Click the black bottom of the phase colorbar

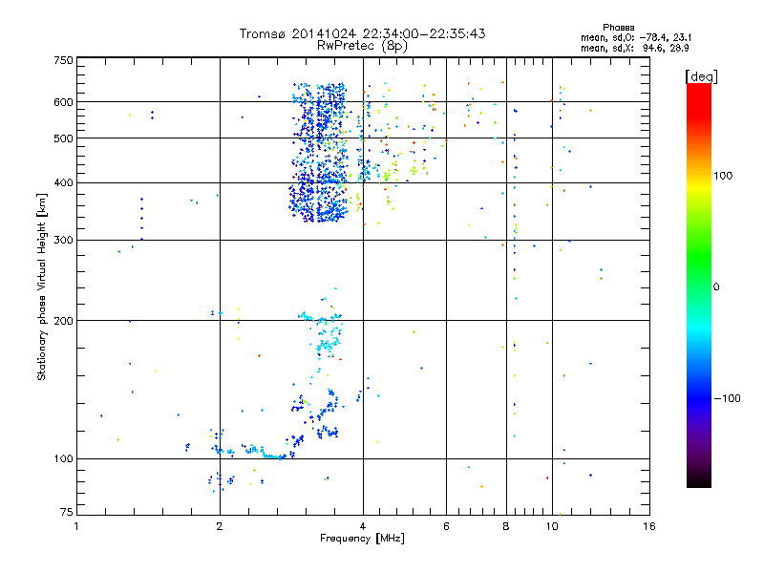(699, 480)
